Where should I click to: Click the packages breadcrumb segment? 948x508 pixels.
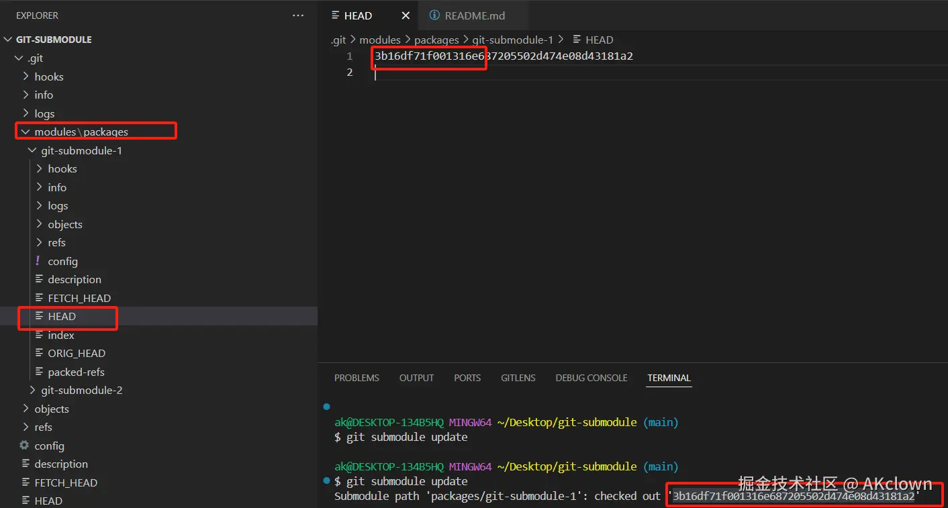pos(436,40)
